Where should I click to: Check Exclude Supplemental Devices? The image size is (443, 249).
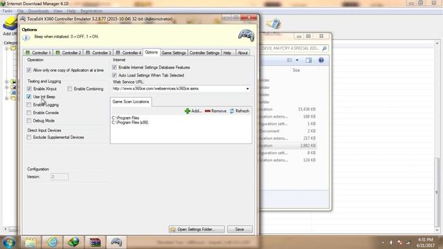tap(29, 137)
